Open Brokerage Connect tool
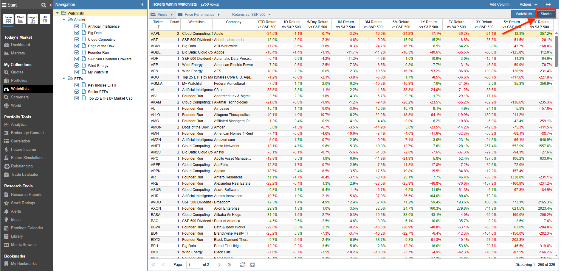Image resolution: width=561 pixels, height=273 pixels. [x=27, y=133]
